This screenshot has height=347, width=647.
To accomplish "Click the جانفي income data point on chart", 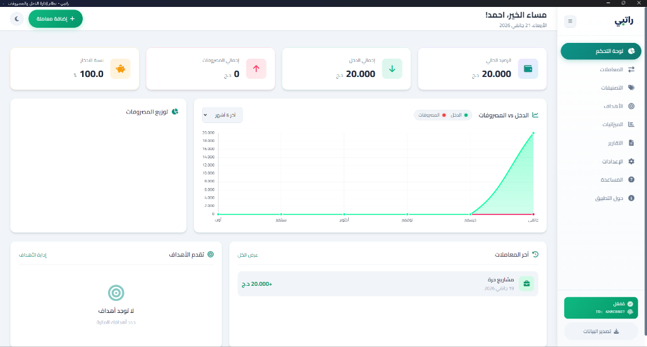I will (x=533, y=133).
